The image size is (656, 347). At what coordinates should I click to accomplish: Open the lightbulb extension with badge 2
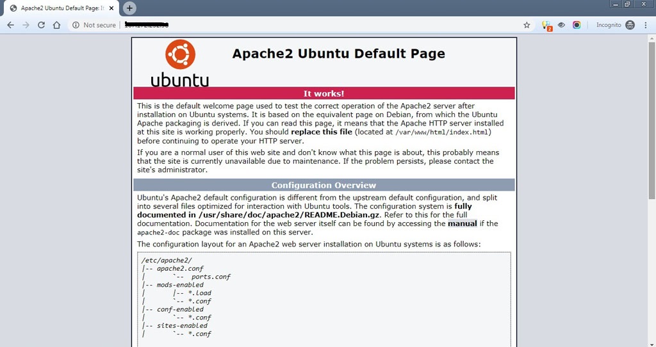point(546,26)
